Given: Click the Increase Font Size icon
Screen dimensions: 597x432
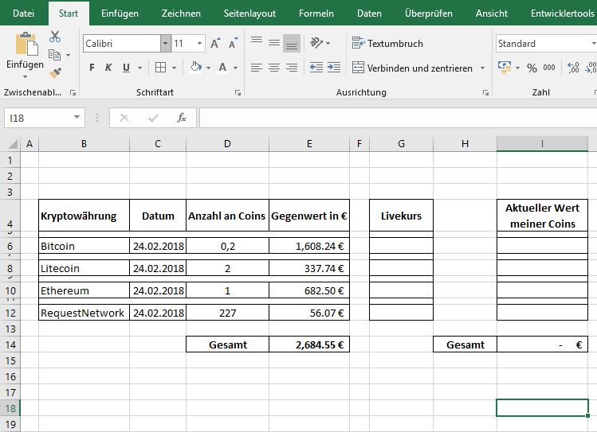Looking at the screenshot, I should [x=216, y=44].
